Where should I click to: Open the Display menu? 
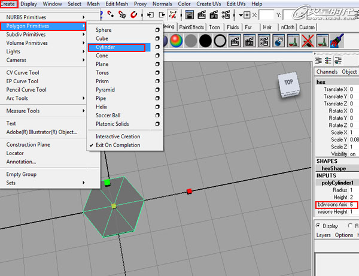(x=29, y=4)
